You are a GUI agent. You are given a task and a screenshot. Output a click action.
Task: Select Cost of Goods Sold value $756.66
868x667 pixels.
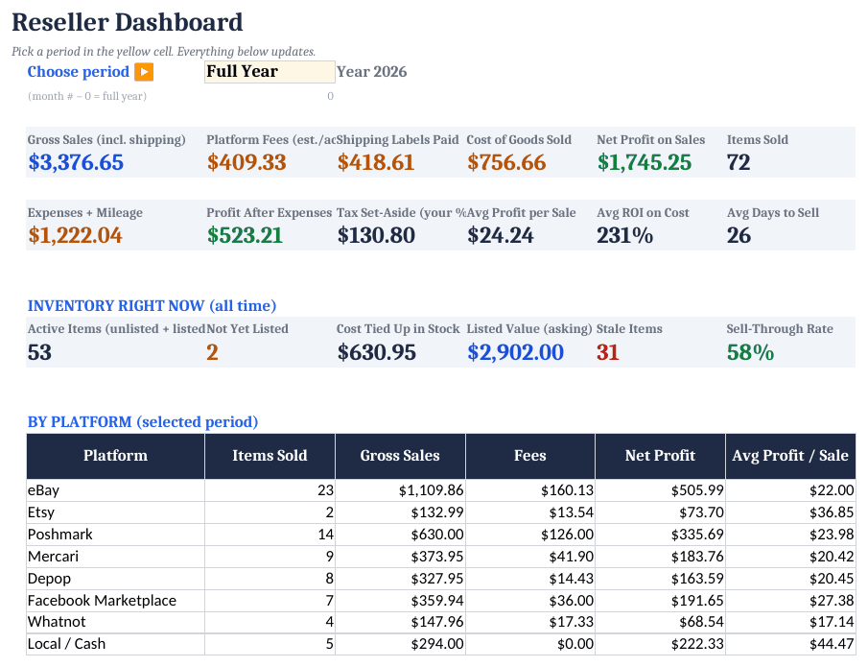pos(506,162)
